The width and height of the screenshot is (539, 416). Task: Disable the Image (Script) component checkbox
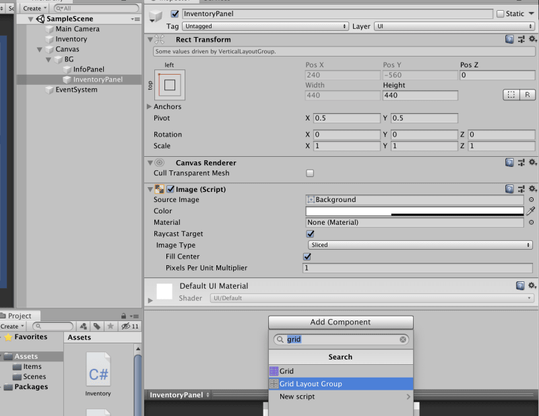pos(170,189)
